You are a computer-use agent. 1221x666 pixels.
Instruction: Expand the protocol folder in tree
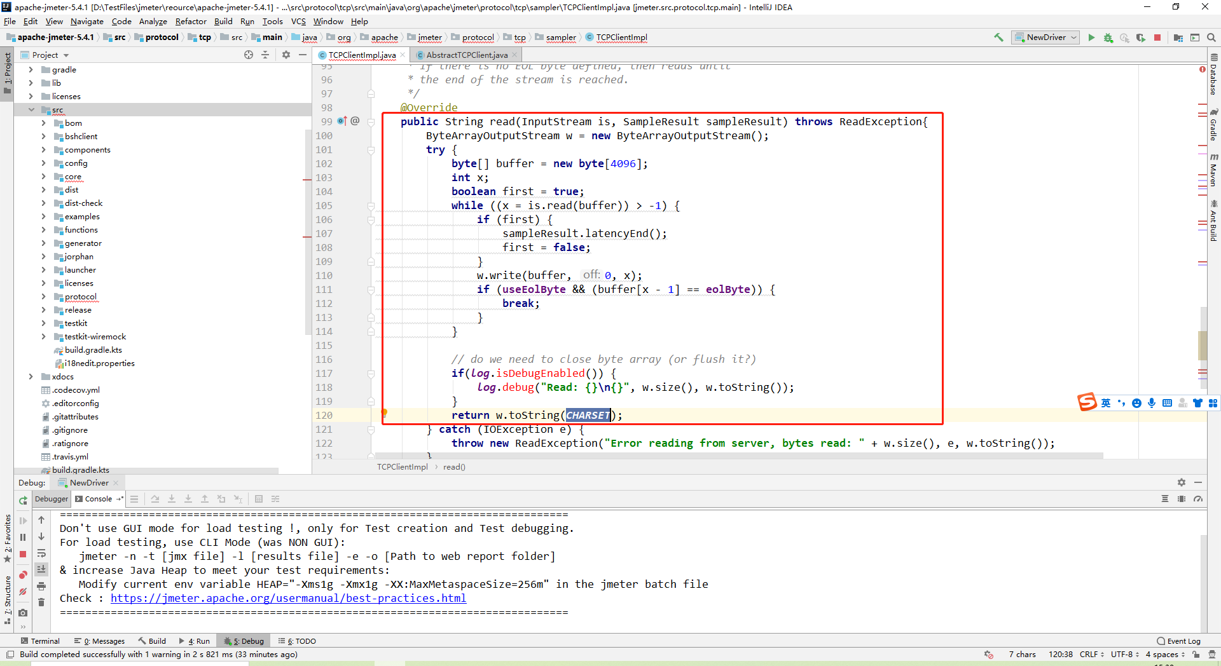tap(43, 297)
